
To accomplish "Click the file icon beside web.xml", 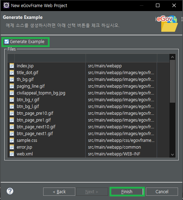I will point(12,154).
